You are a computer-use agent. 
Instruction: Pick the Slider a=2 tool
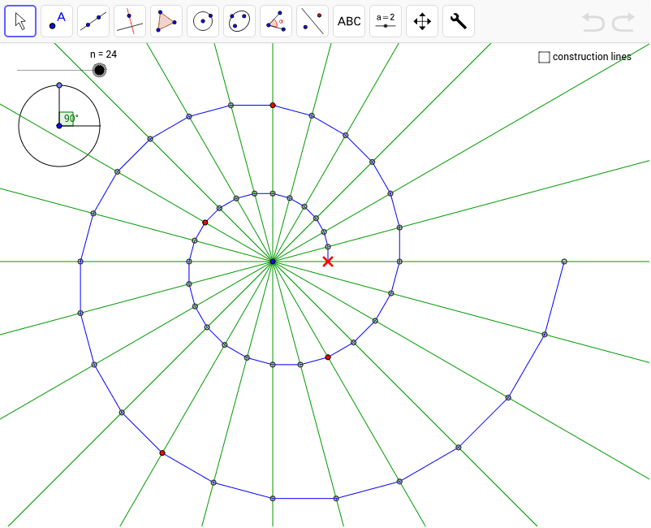click(386, 21)
